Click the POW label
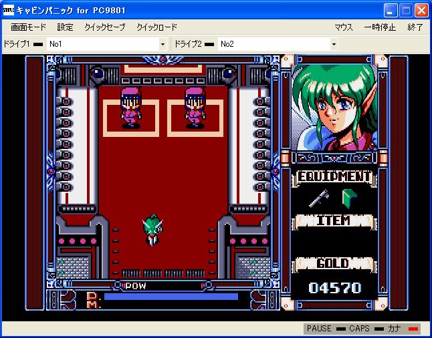 click(136, 286)
